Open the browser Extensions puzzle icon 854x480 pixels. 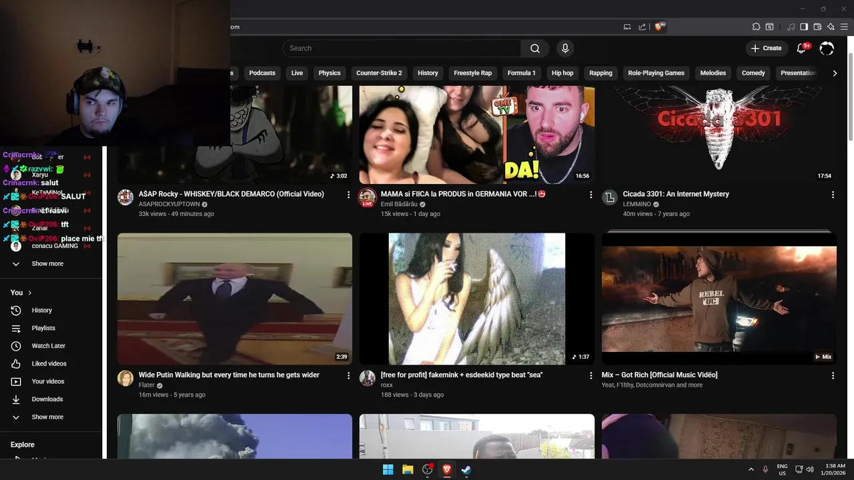[756, 27]
